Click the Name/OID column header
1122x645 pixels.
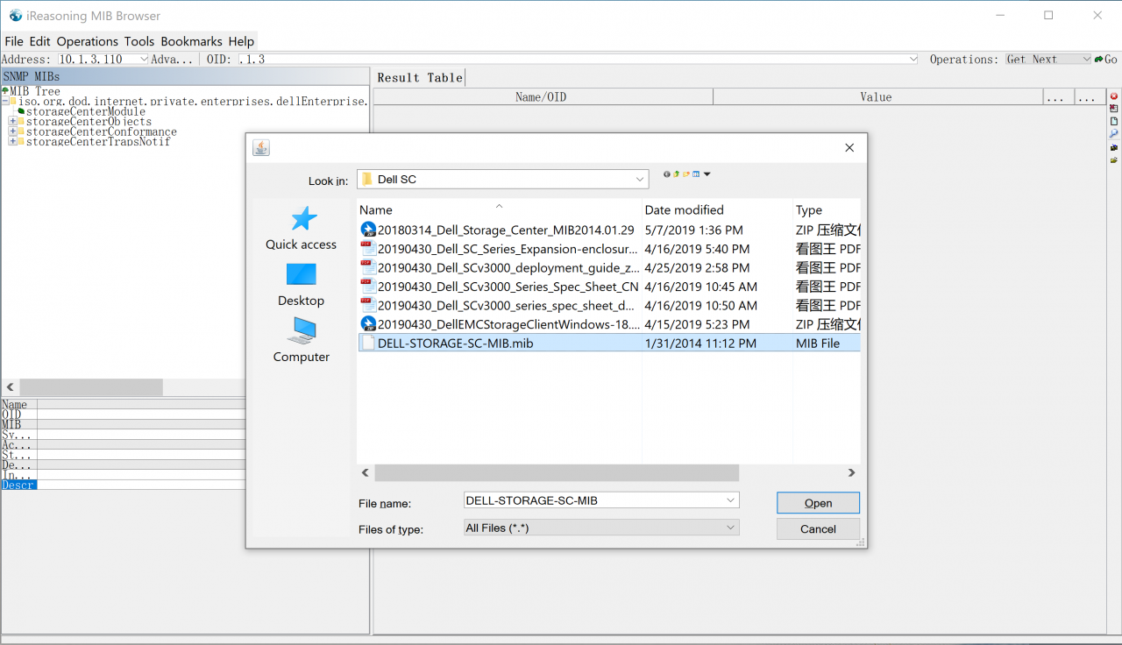tap(541, 97)
